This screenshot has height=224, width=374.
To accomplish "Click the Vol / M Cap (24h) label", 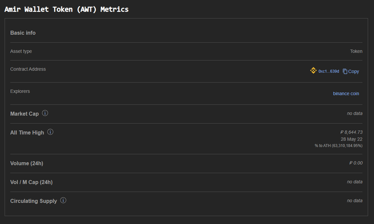I will pyautogui.click(x=31, y=182).
